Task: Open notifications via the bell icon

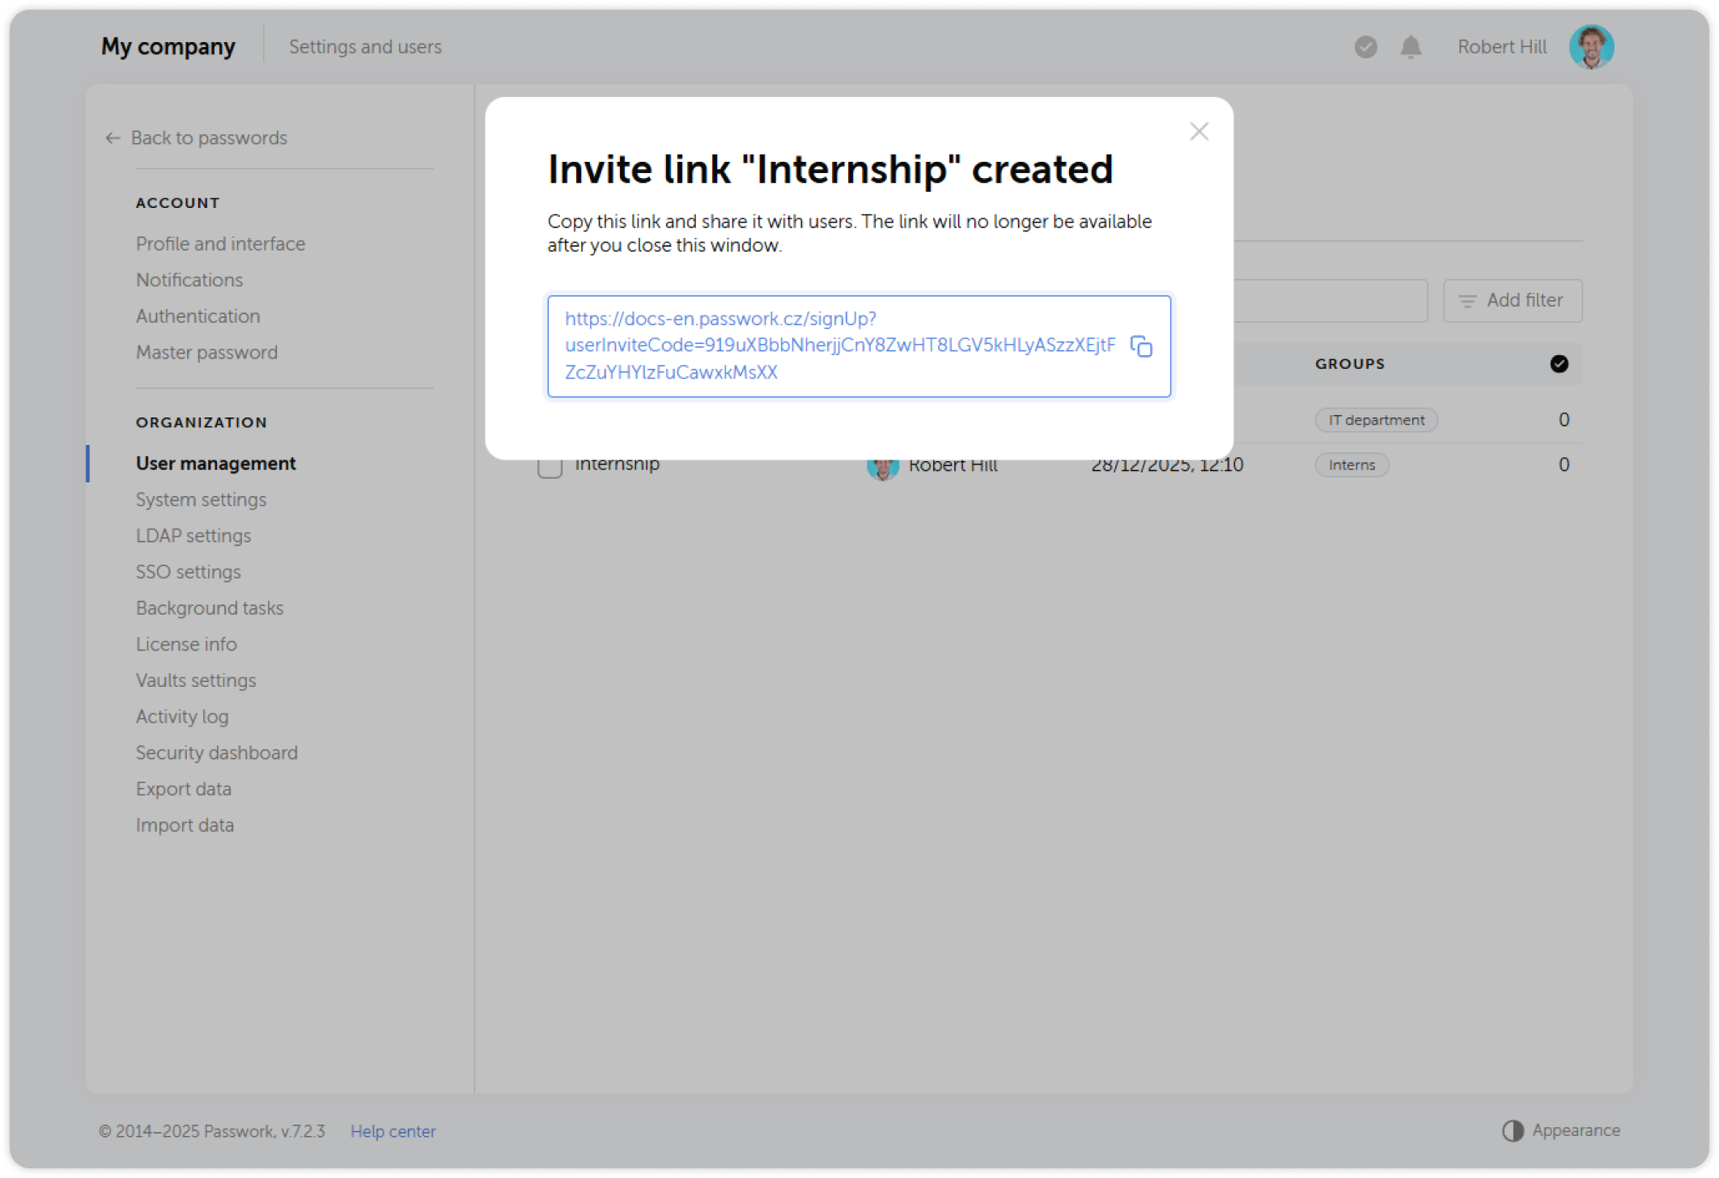Action: [1410, 47]
